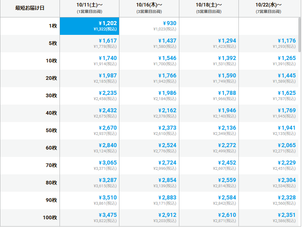Click the 50枚 quantity row label
Screen dimensions: 302x227
pos(51,131)
